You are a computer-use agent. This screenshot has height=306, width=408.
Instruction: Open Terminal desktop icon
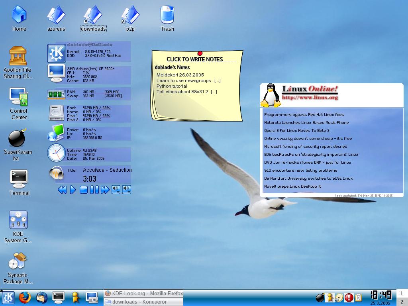click(x=19, y=182)
